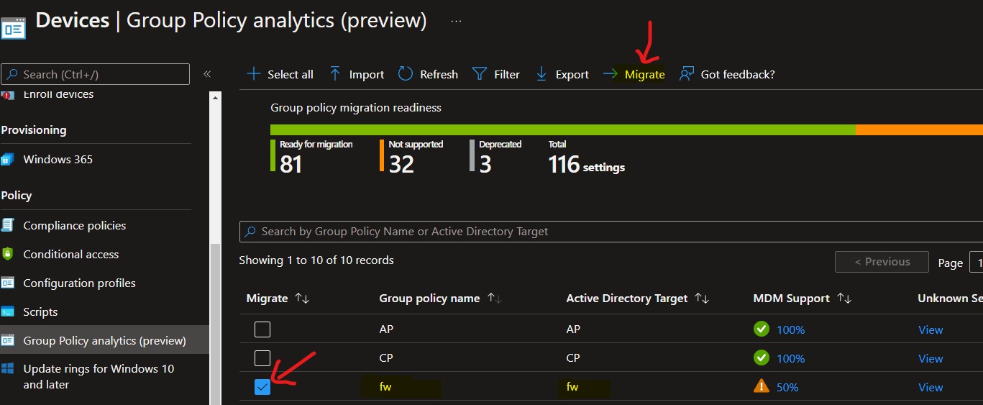Click green Ready for migration bar segment

tap(563, 129)
